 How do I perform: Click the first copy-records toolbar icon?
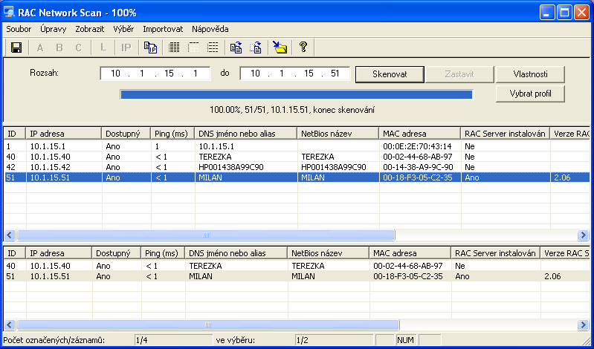[236, 48]
